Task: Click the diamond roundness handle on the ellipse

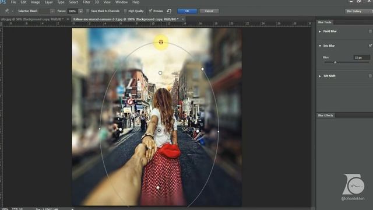Action: point(202,69)
